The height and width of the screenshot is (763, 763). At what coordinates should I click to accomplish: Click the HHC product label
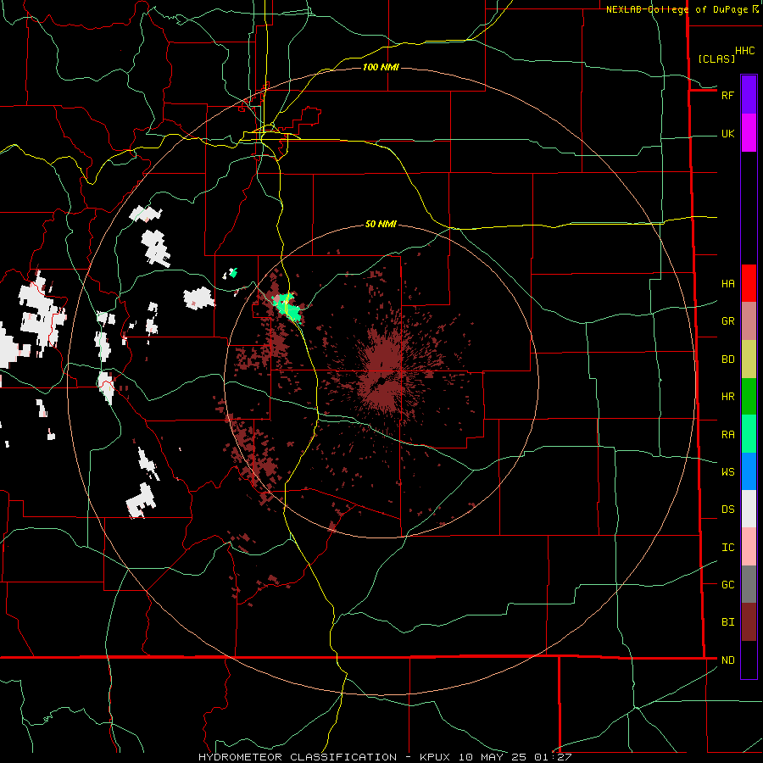coord(744,51)
